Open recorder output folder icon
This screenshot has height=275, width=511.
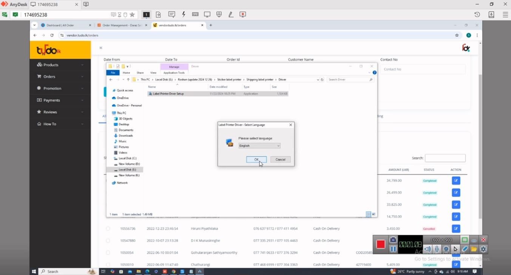(474, 249)
